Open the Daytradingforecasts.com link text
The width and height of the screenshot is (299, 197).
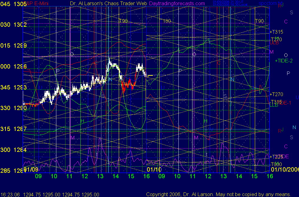tap(177, 3)
